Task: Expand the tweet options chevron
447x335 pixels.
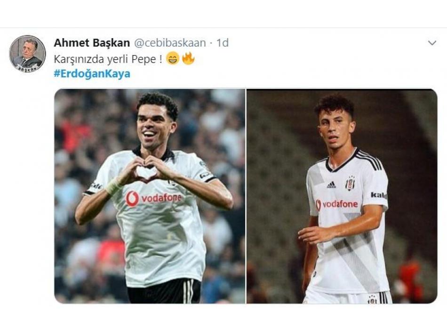Action: 432,43
